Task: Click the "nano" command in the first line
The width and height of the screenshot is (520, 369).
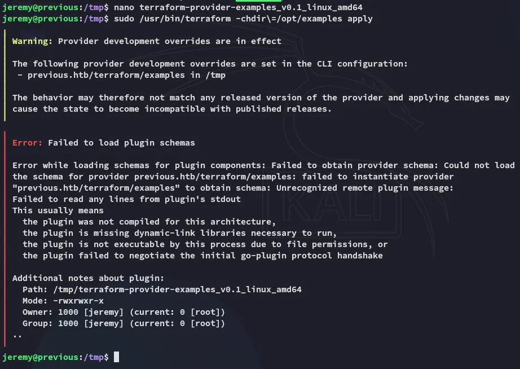Action: coord(124,7)
